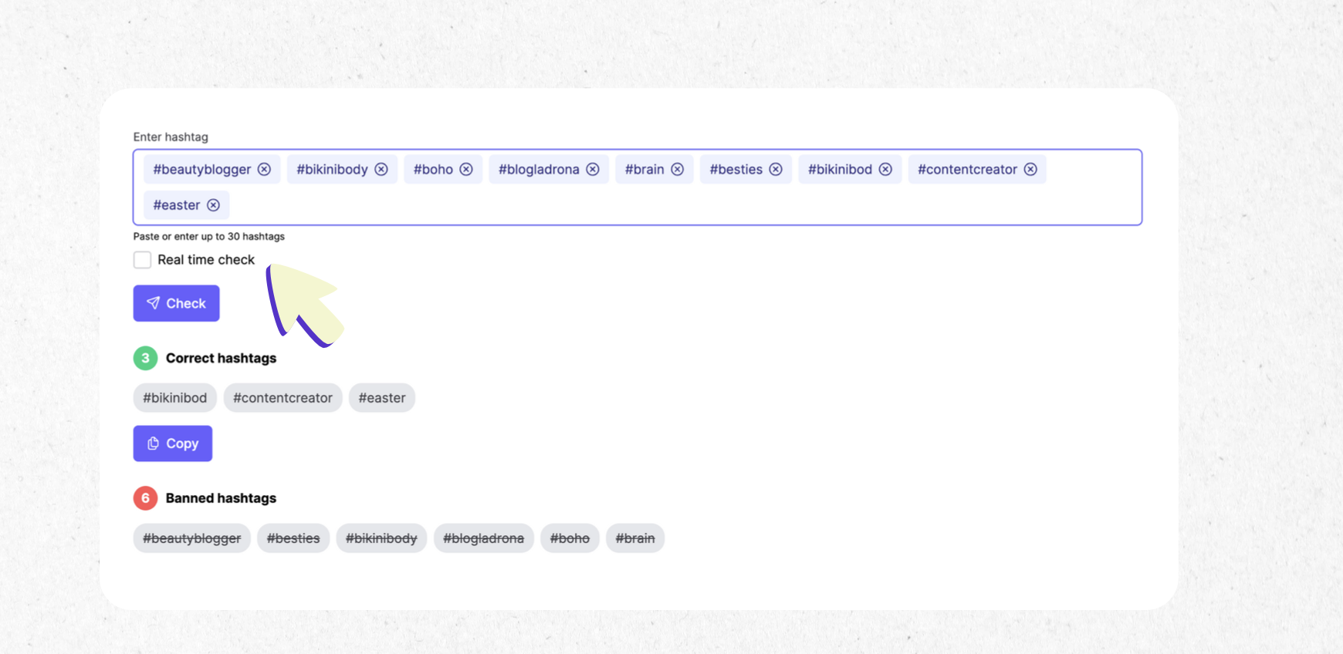Click the banned #beautyblogger chip
This screenshot has width=1343, height=654.
(192, 538)
